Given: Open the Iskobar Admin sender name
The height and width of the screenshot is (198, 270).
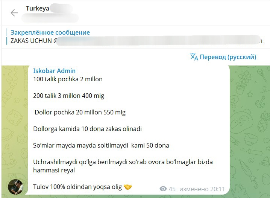Looking at the screenshot, I should pyautogui.click(x=54, y=71).
